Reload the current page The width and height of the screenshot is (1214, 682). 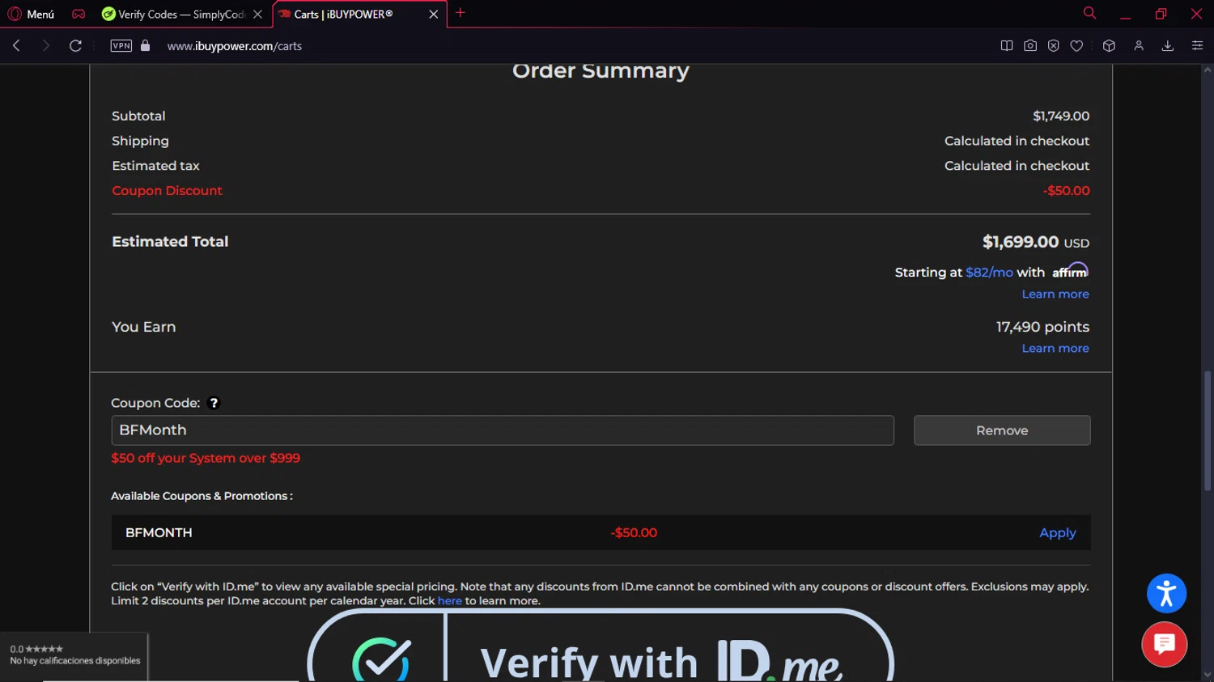[75, 45]
